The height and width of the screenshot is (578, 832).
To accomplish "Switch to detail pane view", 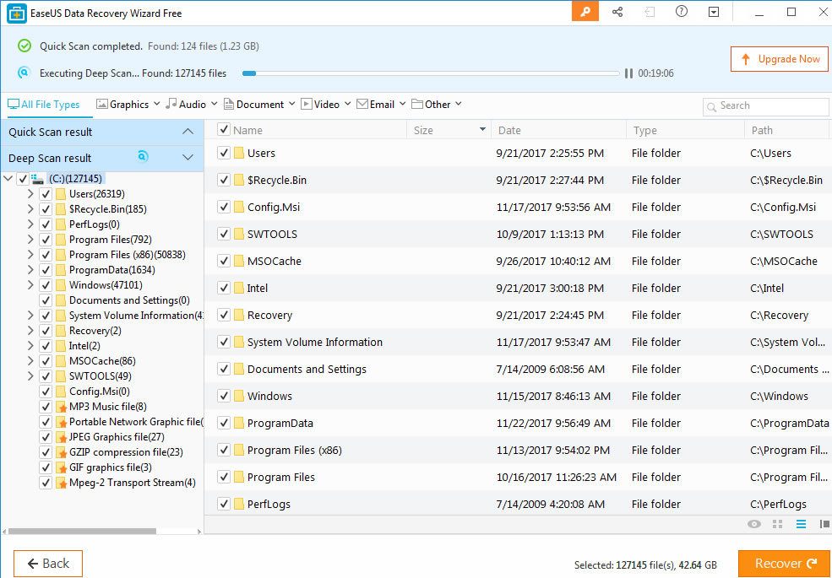I will coord(824,524).
